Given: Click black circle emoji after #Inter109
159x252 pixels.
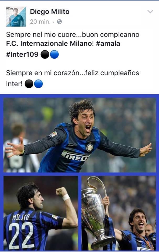Looking at the screenshot, I should tap(45, 54).
